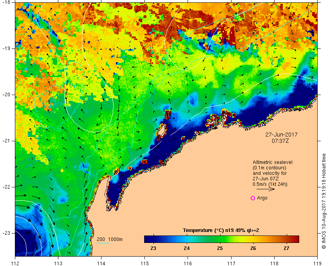Viewport: 329px width, 266px height.
Task: Click the date label 27-Jun-2017
Action: pos(282,135)
